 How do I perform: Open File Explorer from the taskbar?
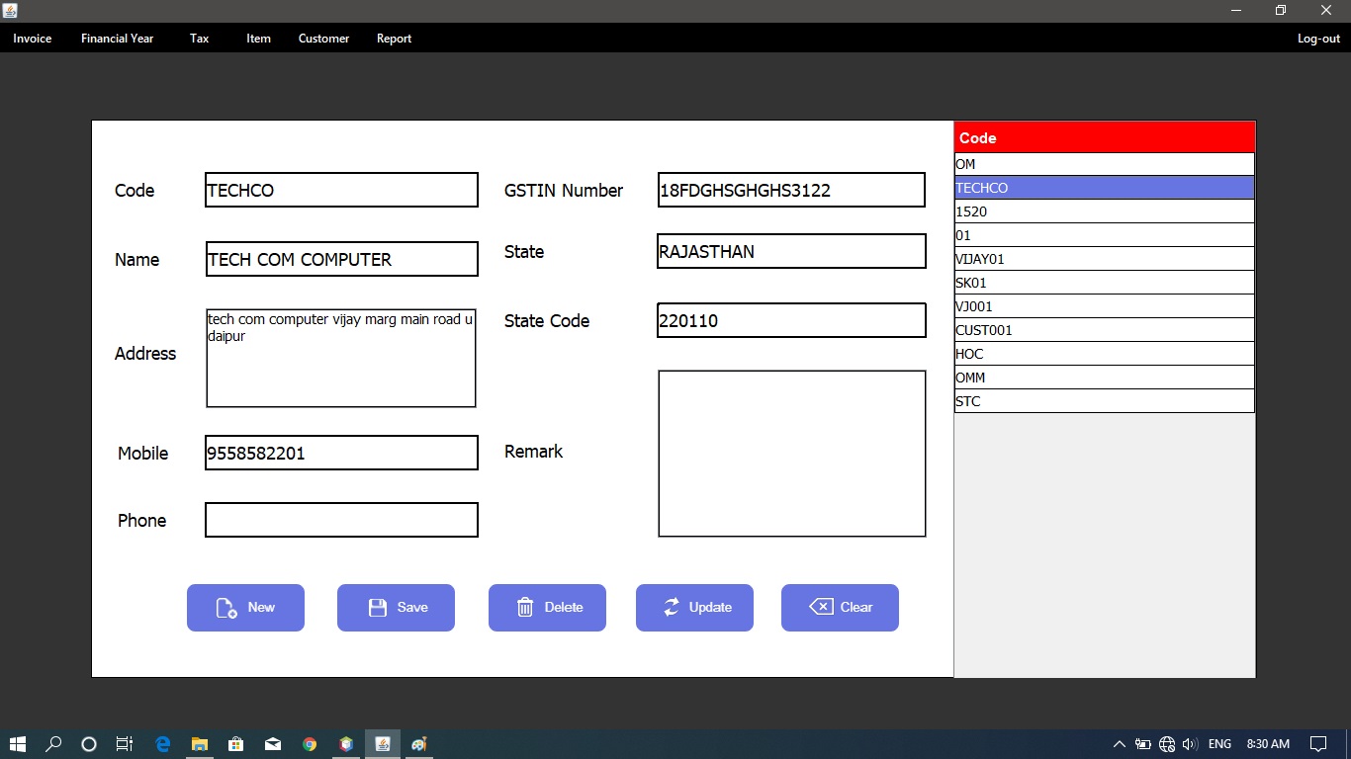click(200, 743)
